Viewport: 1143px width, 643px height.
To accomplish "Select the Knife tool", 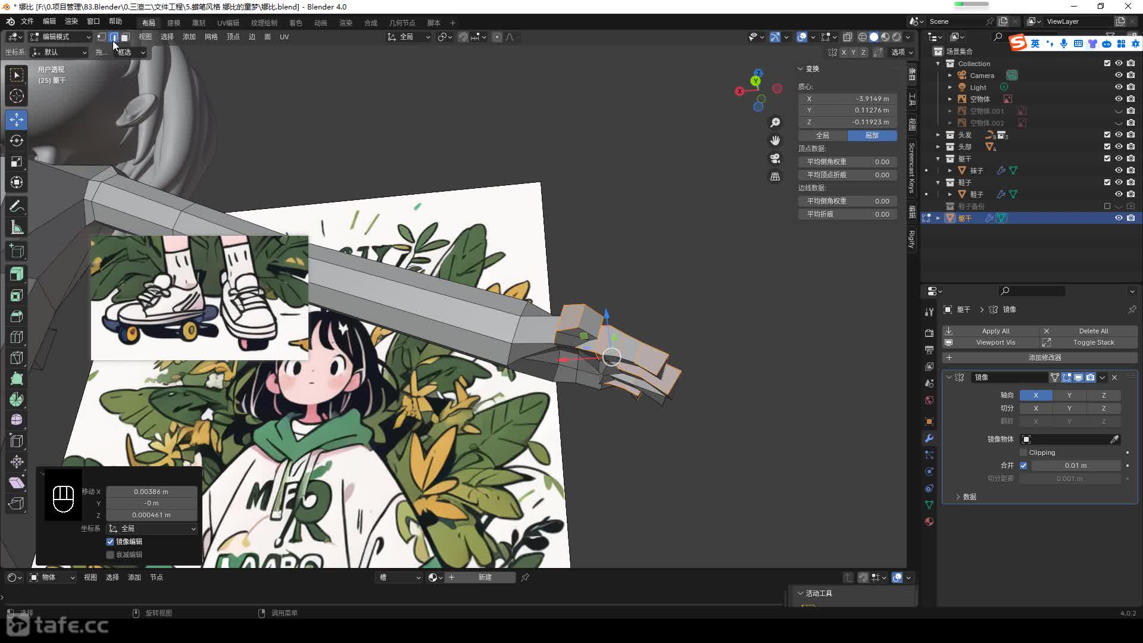I will click(17, 358).
